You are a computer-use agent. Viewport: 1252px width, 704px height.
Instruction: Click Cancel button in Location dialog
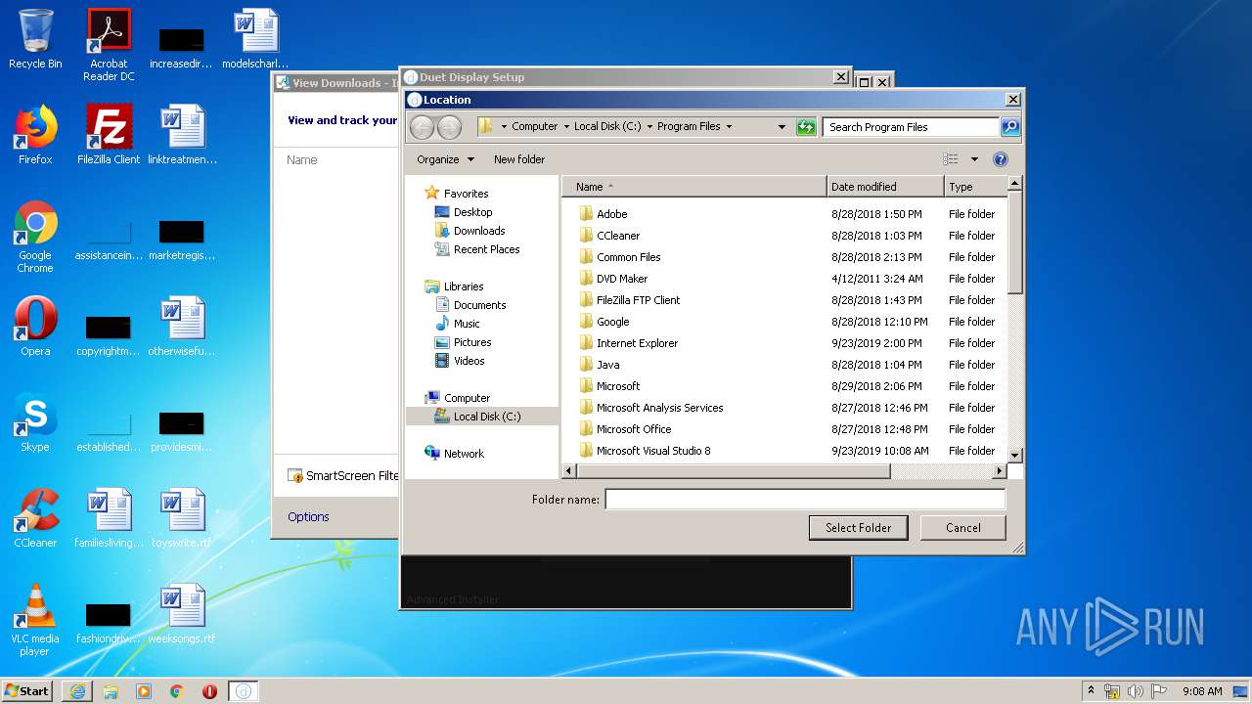point(963,528)
